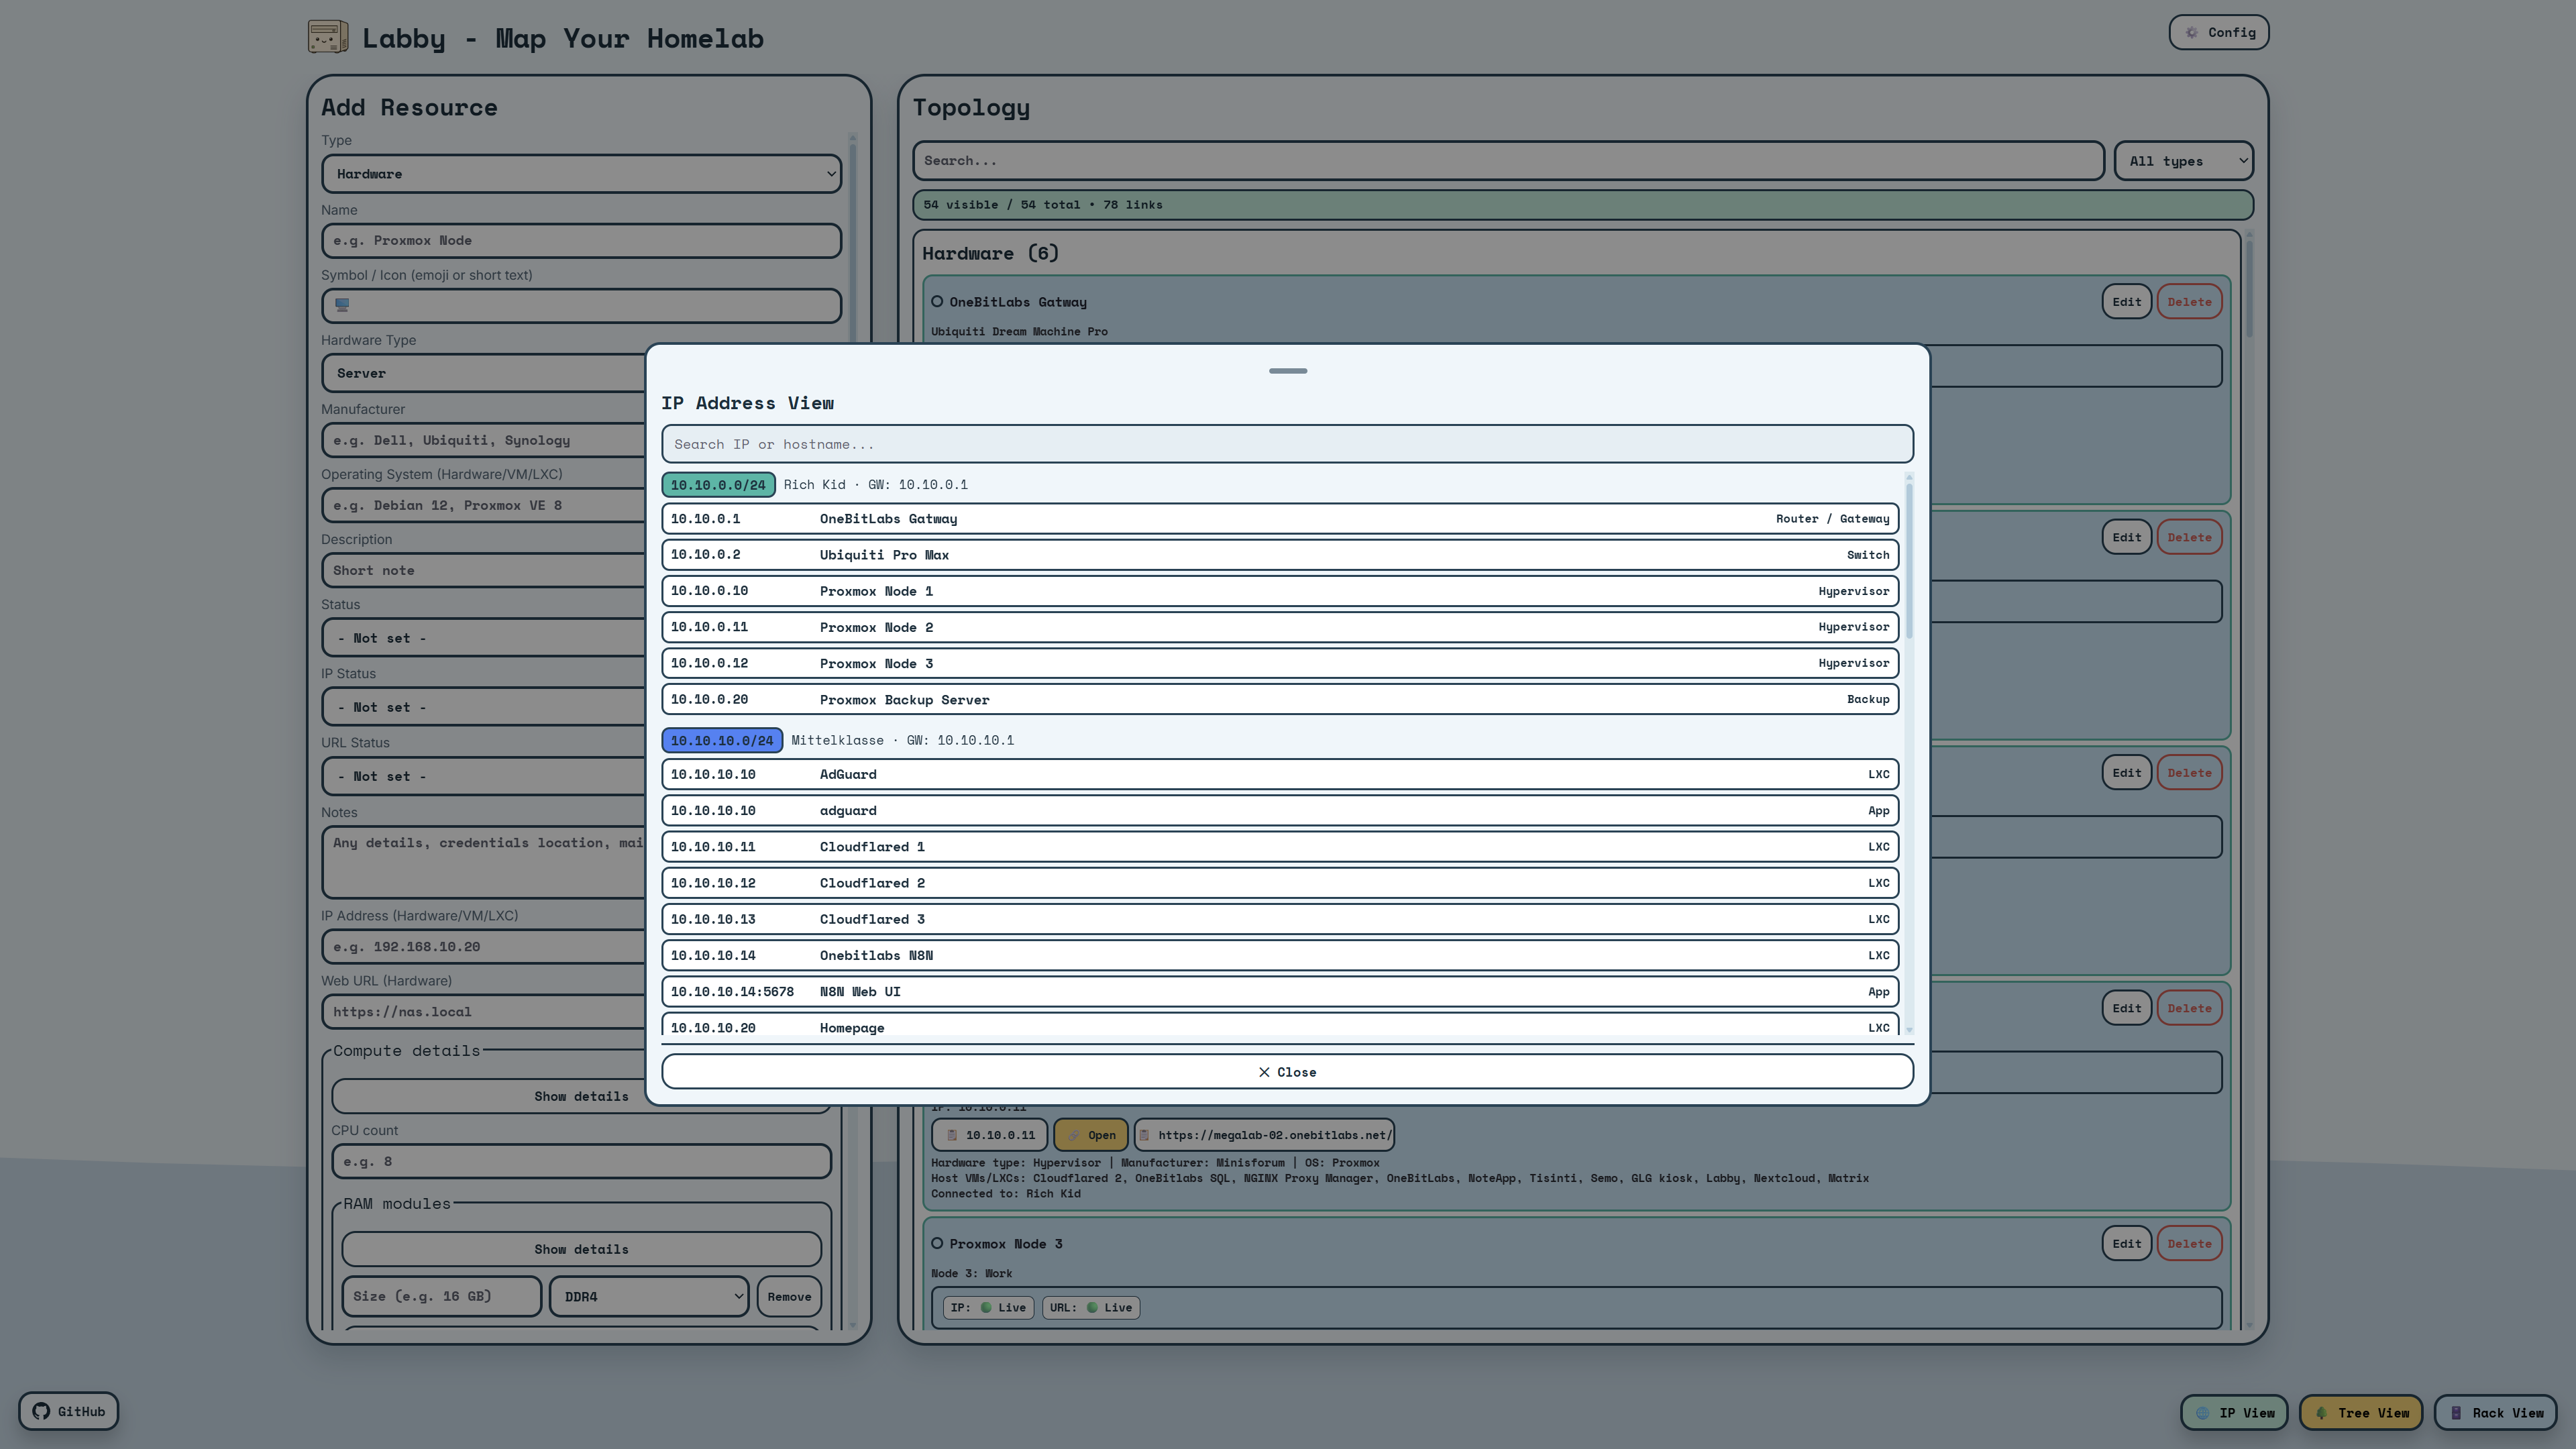
Task: Follow the https://megalab-02.onebitlabs.net/ link
Action: click(1264, 1135)
